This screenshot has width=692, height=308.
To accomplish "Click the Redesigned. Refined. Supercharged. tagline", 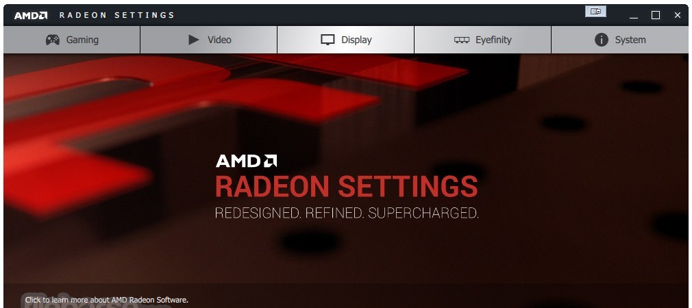I will pos(347,213).
